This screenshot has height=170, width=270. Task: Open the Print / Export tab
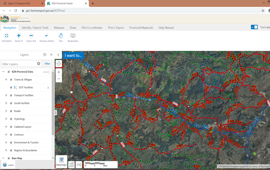(116, 28)
